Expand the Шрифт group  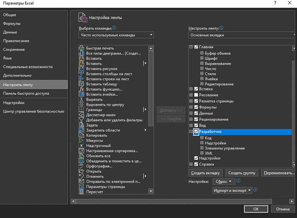(x=202, y=58)
